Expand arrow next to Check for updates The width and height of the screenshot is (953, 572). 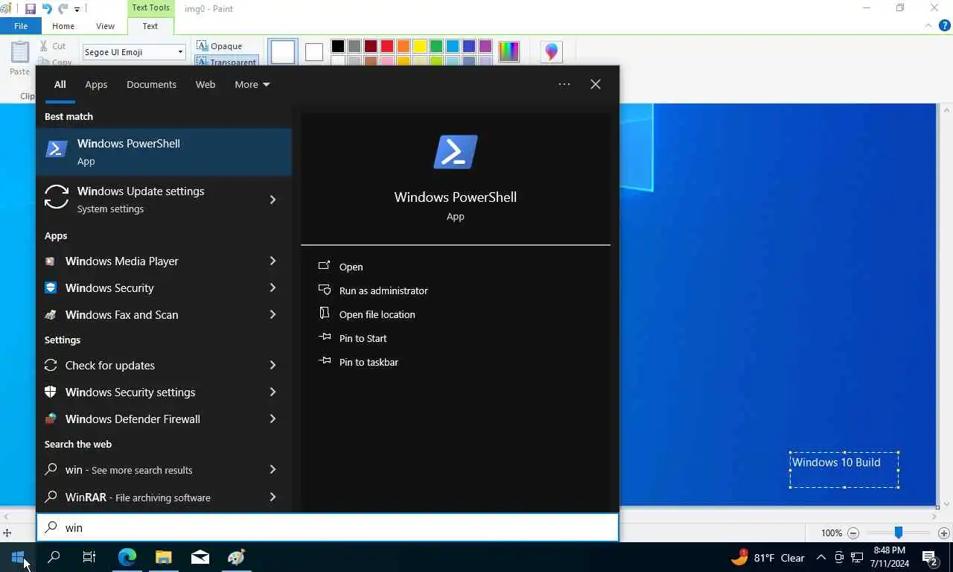pos(272,365)
